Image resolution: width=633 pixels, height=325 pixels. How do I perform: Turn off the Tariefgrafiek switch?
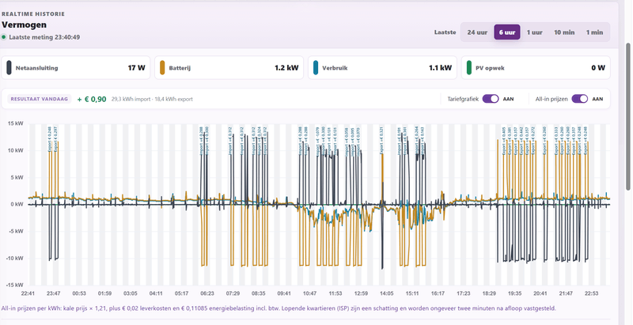click(491, 99)
